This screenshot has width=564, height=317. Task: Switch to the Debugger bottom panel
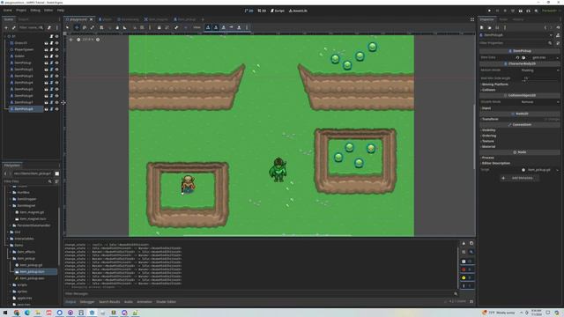coord(86,302)
